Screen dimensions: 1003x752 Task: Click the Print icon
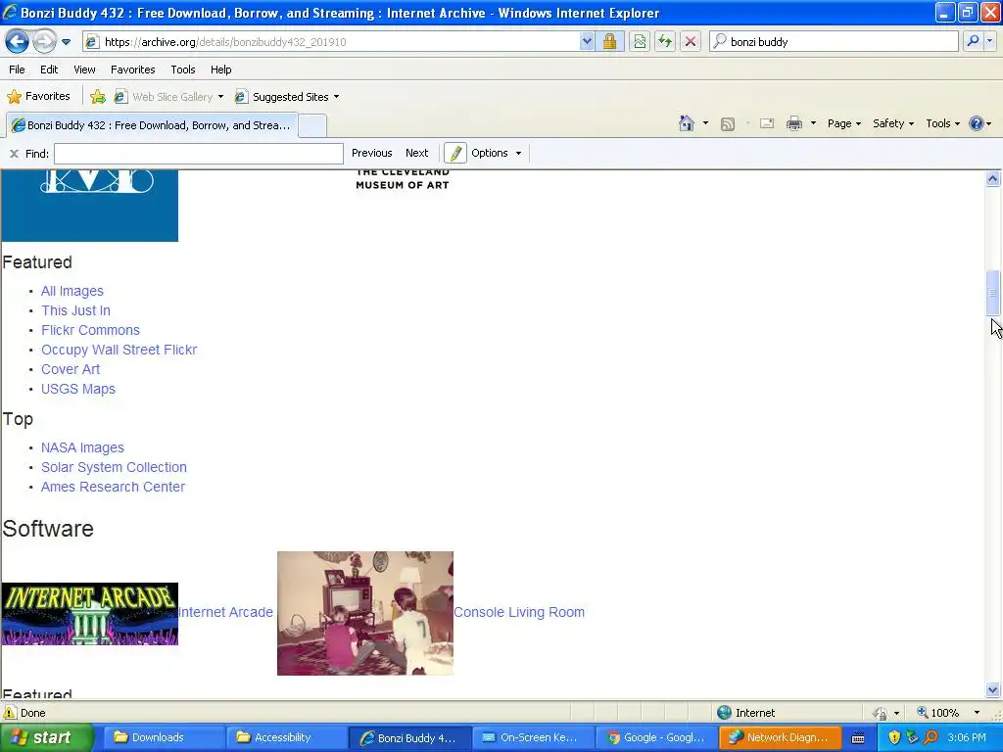tap(793, 123)
